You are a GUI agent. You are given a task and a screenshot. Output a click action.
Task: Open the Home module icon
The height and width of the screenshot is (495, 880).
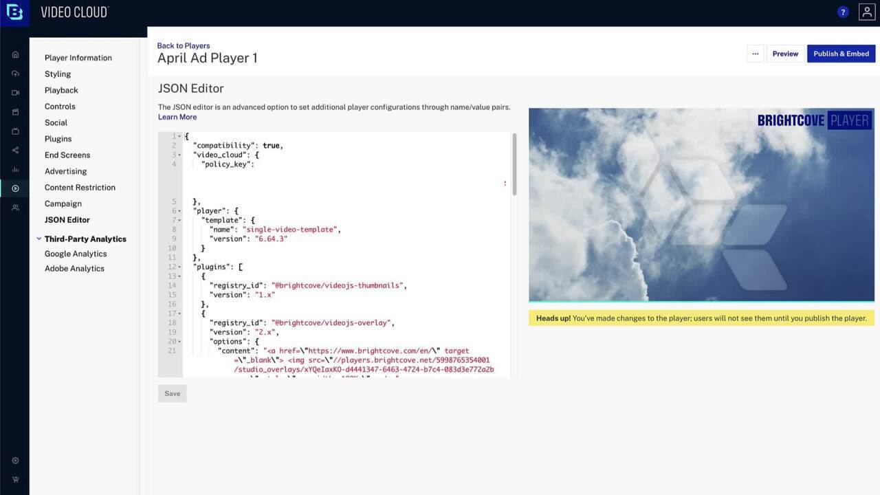tap(15, 54)
